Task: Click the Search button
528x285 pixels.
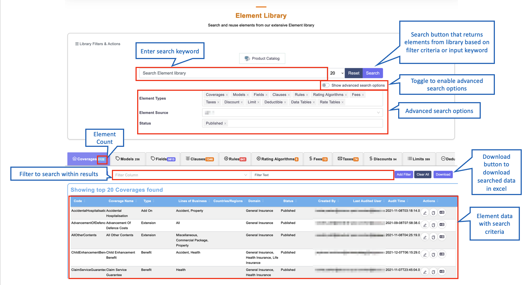Action: tap(373, 73)
